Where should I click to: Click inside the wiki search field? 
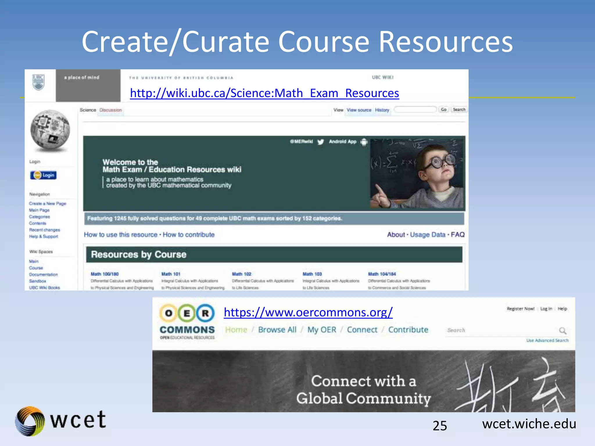click(x=415, y=109)
